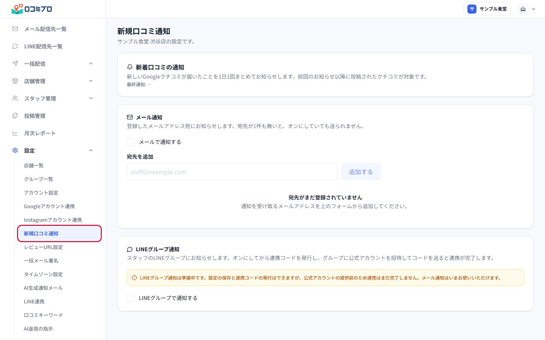Collapse the 設定 section chevron
The width and height of the screenshot is (545, 340).
coord(91,150)
